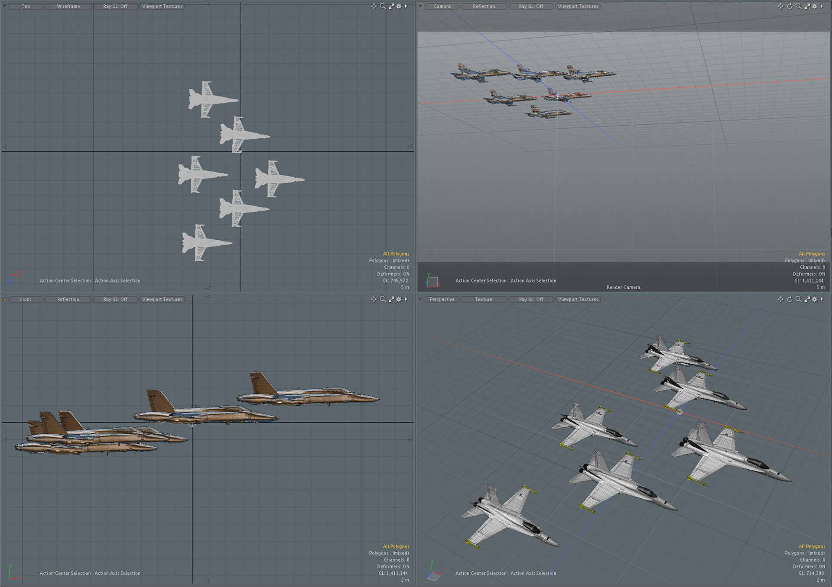Toggle Ray GL: Off in Perspective viewport

(531, 300)
